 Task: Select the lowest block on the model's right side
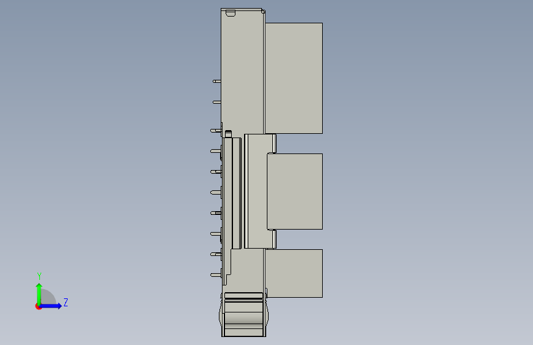(x=294, y=273)
